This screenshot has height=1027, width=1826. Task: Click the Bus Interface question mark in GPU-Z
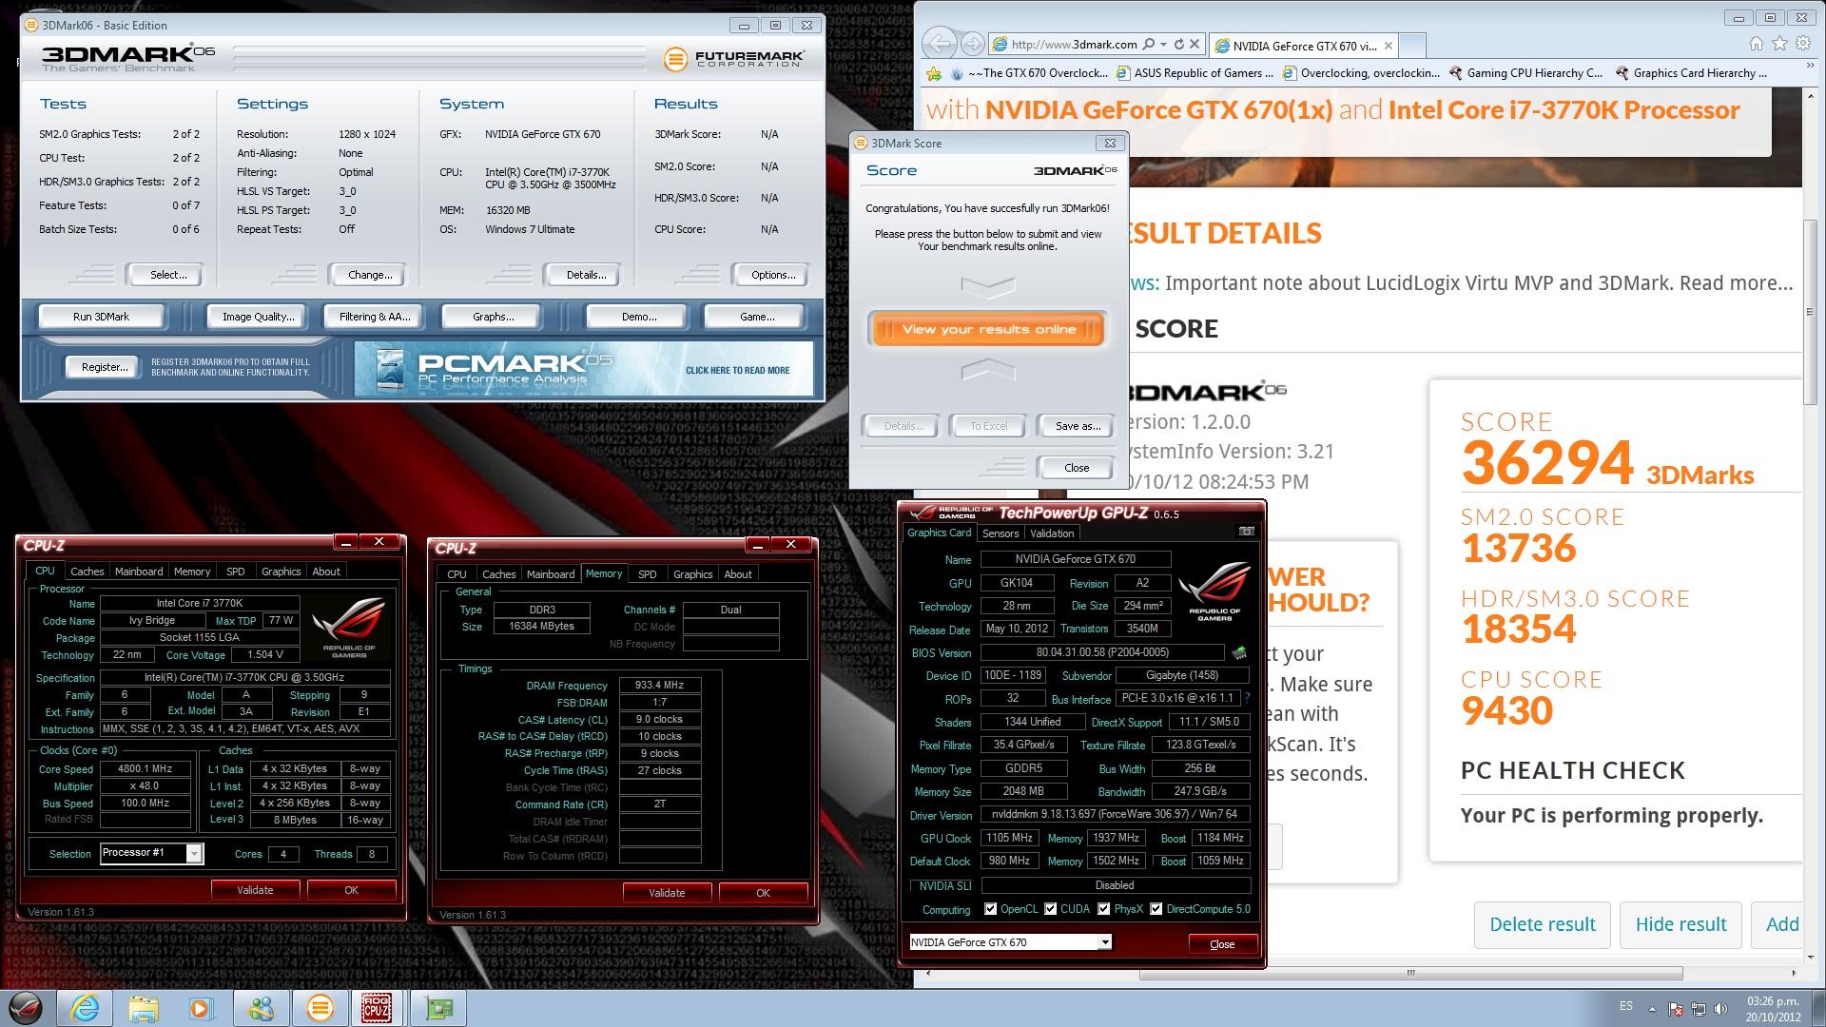tap(1247, 698)
